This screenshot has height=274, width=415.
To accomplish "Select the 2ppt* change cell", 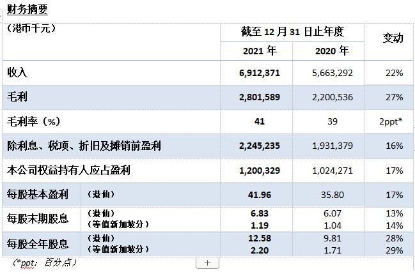I will click(391, 121).
